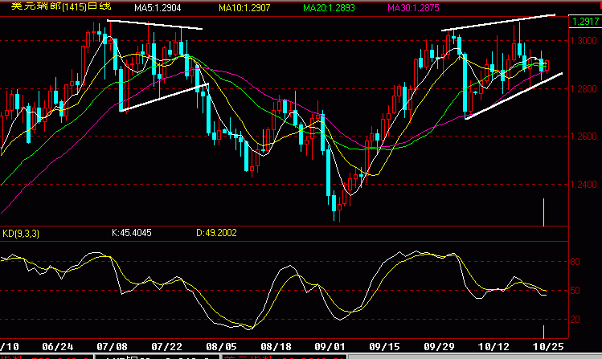This screenshot has width=602, height=359.
Task: Click the chart title 美元瑞郎(1415)日线
Action: pos(61,6)
